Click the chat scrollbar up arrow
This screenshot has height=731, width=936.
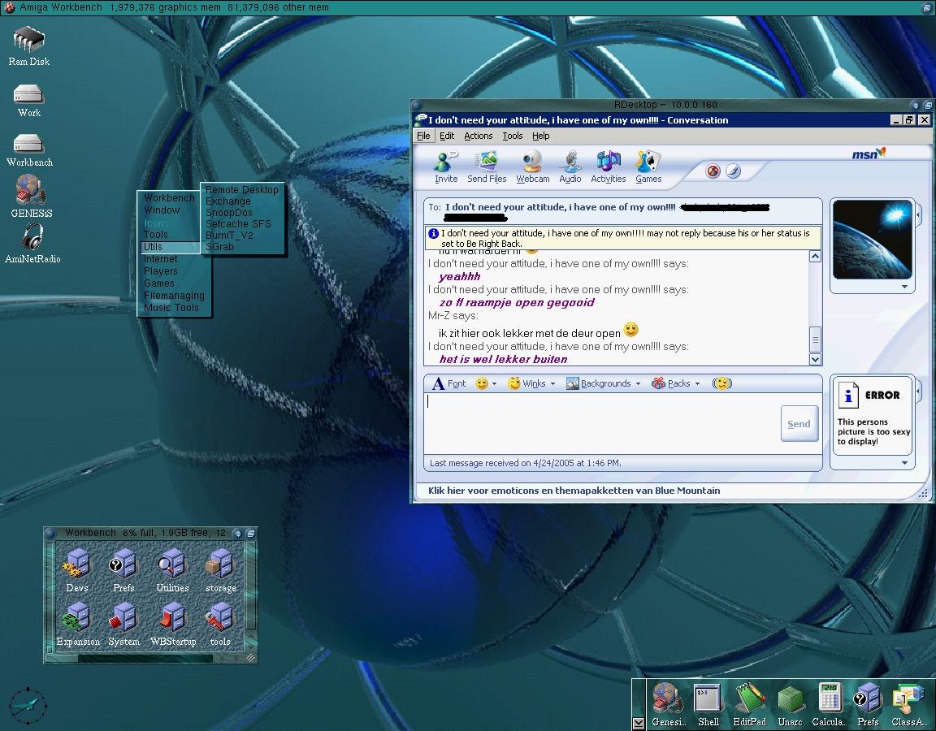(x=815, y=256)
